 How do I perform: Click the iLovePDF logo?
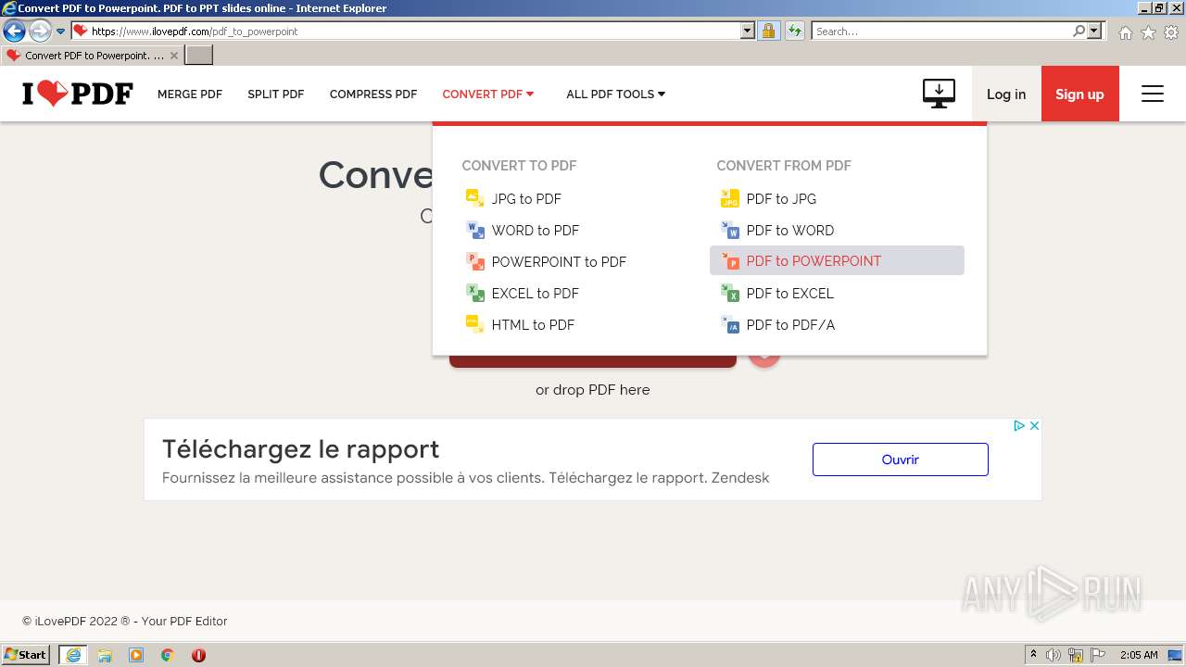(78, 94)
